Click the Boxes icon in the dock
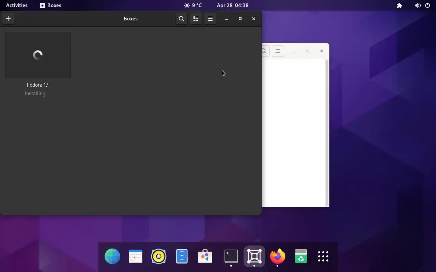This screenshot has height=272, width=436. pyautogui.click(x=254, y=256)
